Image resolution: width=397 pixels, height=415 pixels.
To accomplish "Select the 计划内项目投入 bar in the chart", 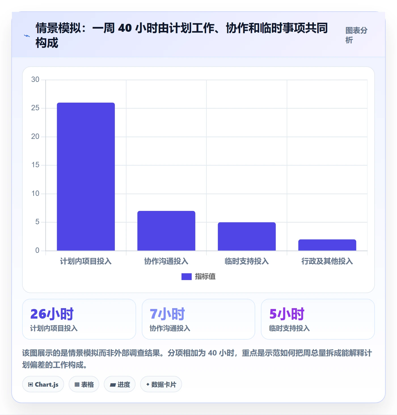I will pyautogui.click(x=86, y=177).
